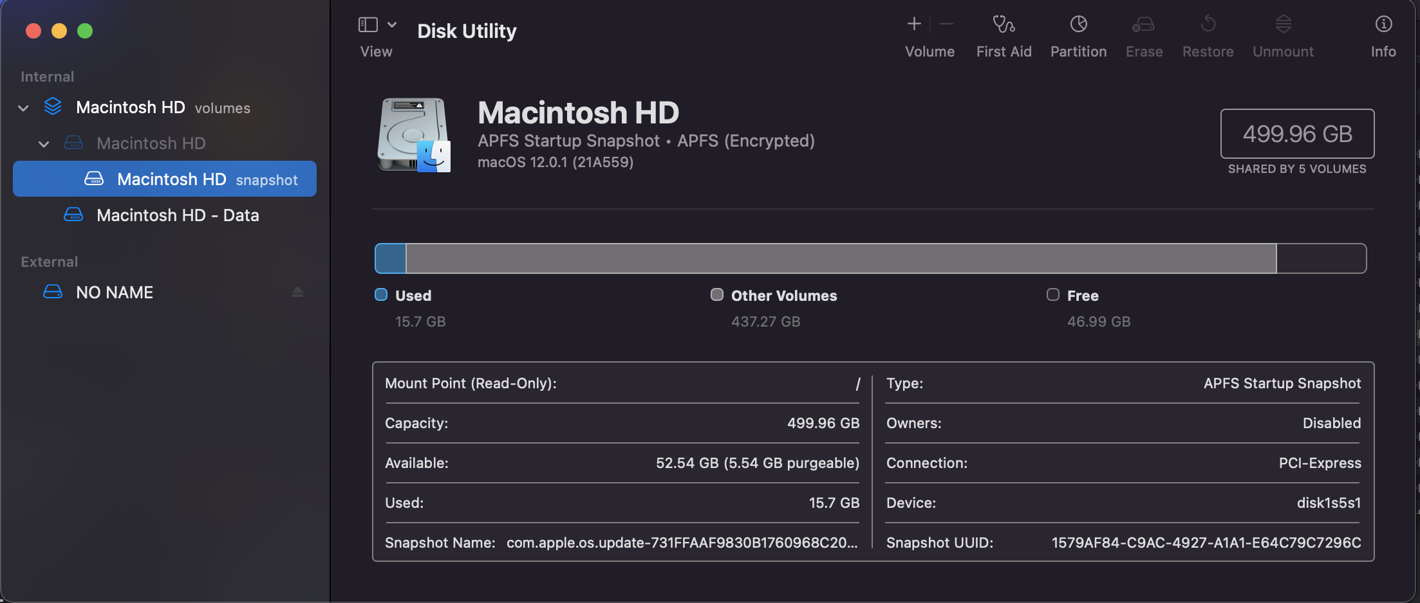Click the Capacity value 499.96 GB in table

[x=823, y=423]
